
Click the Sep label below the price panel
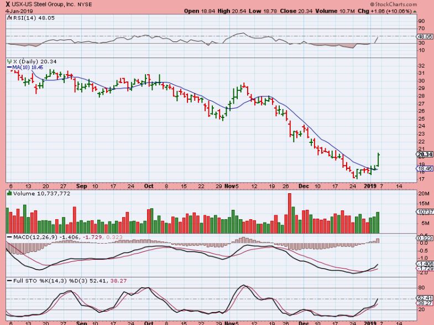click(x=81, y=186)
